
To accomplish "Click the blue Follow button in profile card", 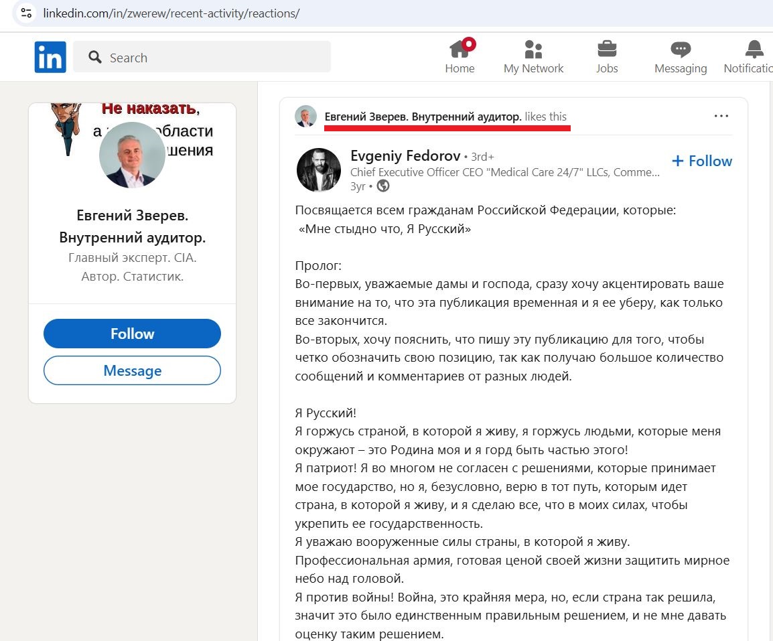I will [x=132, y=334].
